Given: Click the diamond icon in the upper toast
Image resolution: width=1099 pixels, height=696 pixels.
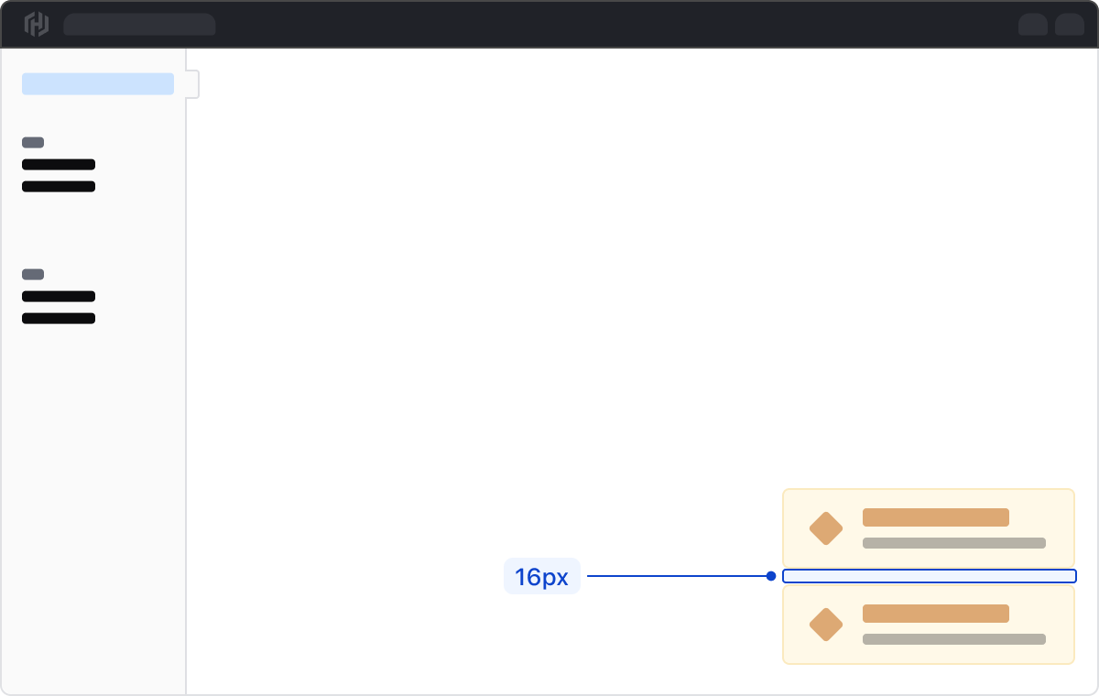Looking at the screenshot, I should [826, 528].
